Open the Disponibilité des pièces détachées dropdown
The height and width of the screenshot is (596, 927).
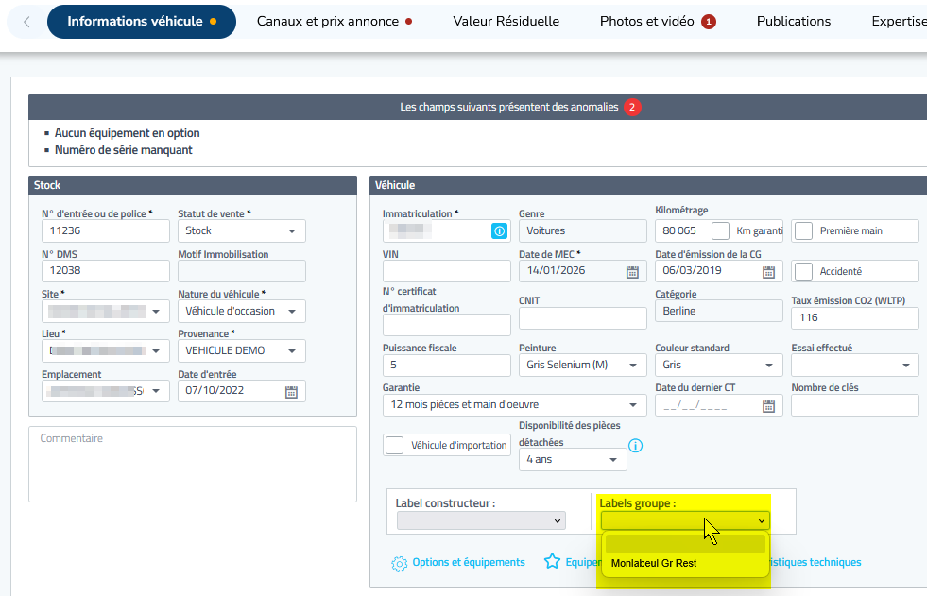(573, 460)
